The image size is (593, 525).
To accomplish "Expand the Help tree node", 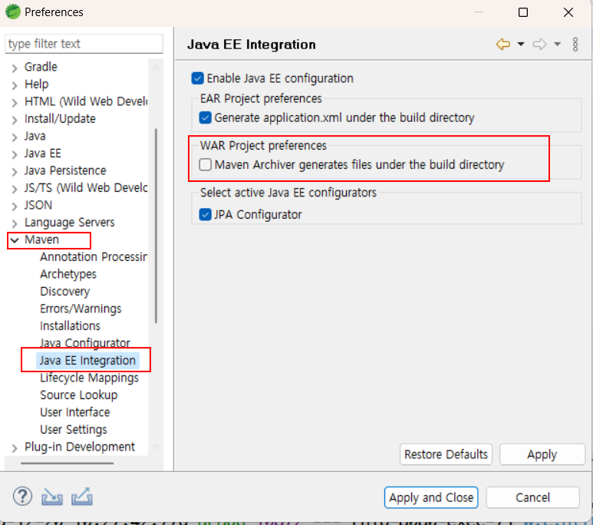I will coord(15,85).
